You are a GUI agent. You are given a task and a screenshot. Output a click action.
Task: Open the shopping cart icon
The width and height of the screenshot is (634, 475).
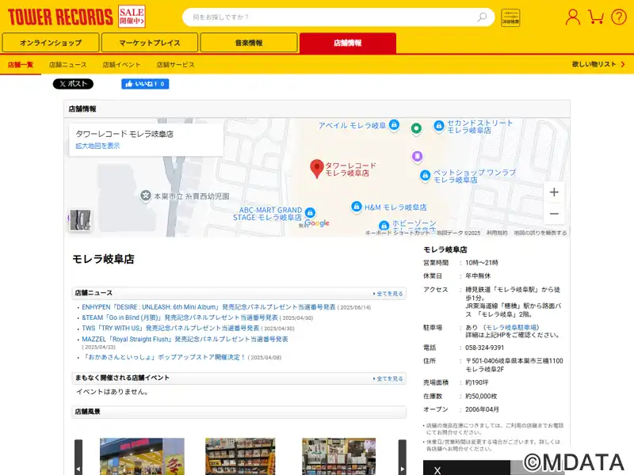(x=596, y=17)
